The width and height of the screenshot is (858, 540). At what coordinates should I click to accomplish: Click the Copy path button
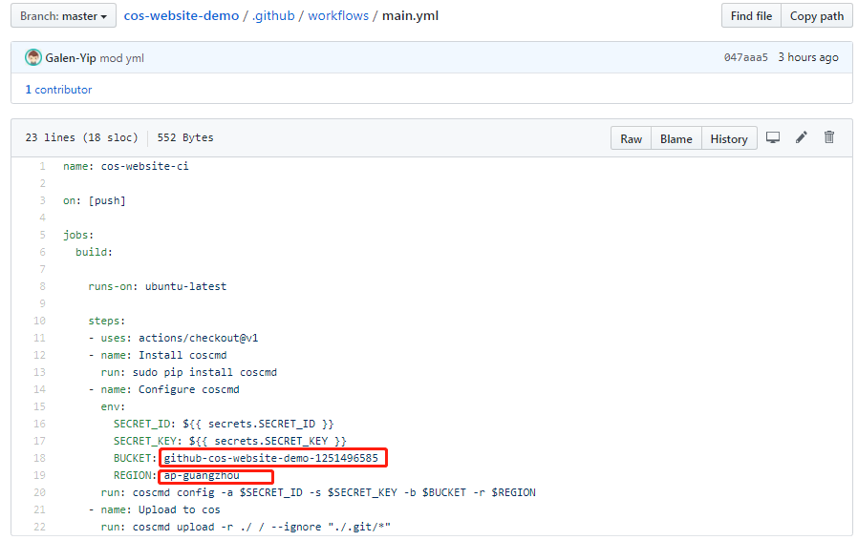(816, 16)
